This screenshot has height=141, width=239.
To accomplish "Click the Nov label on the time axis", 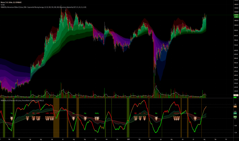I will (x=106, y=139).
